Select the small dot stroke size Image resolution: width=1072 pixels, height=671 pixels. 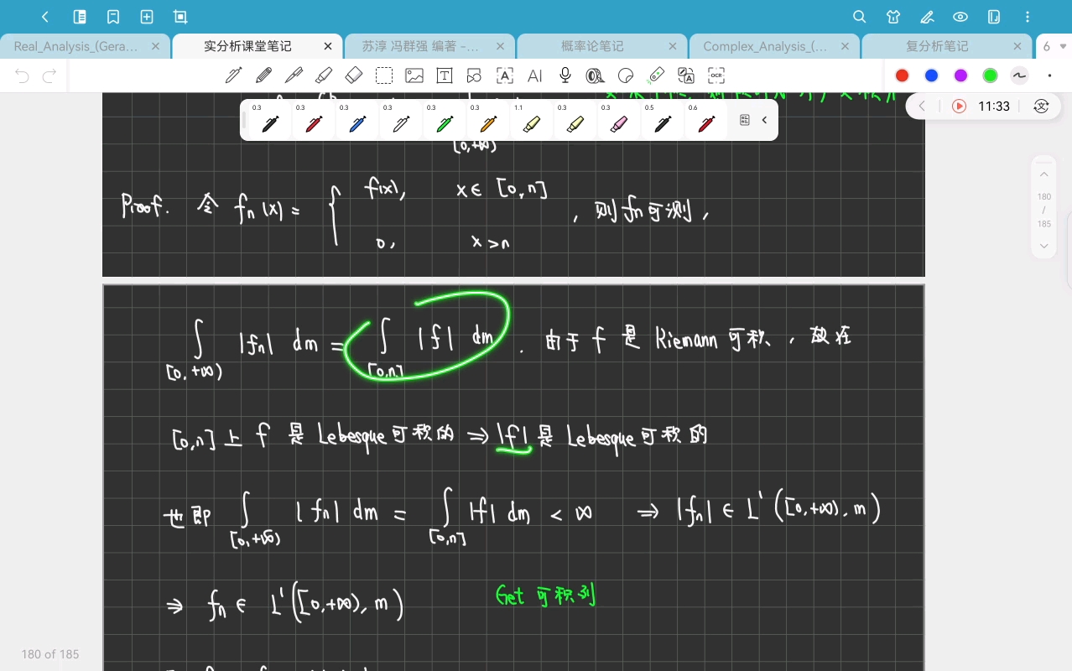pyautogui.click(x=1049, y=75)
